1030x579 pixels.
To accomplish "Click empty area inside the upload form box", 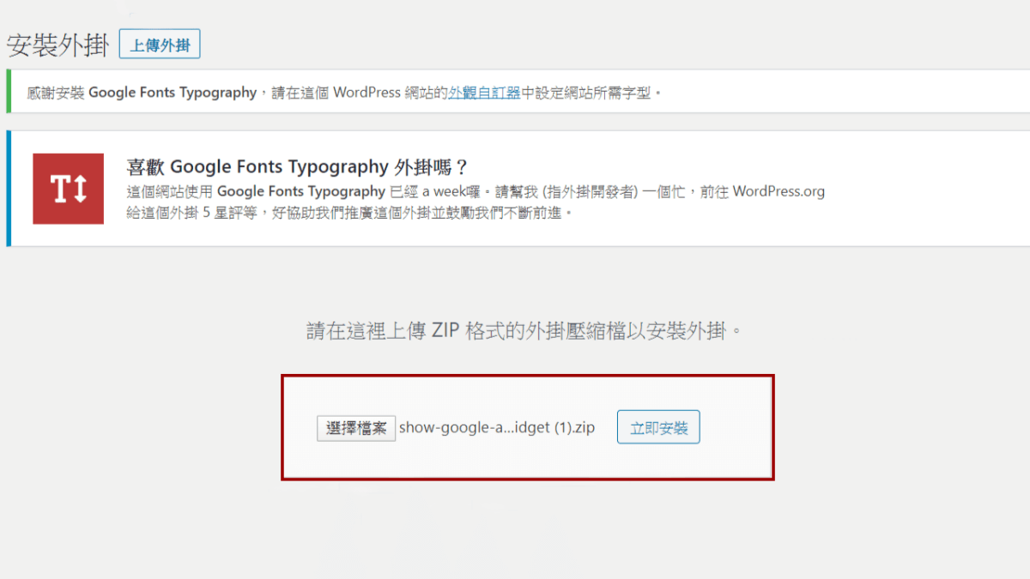I will pos(527,459).
